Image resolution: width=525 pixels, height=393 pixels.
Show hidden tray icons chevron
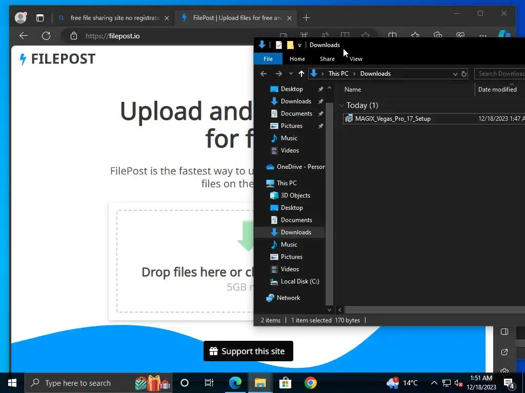(x=434, y=383)
